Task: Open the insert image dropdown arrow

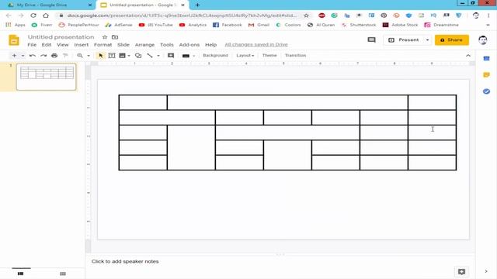Action: coord(129,56)
